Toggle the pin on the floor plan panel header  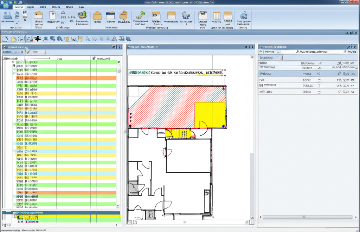(x=246, y=47)
